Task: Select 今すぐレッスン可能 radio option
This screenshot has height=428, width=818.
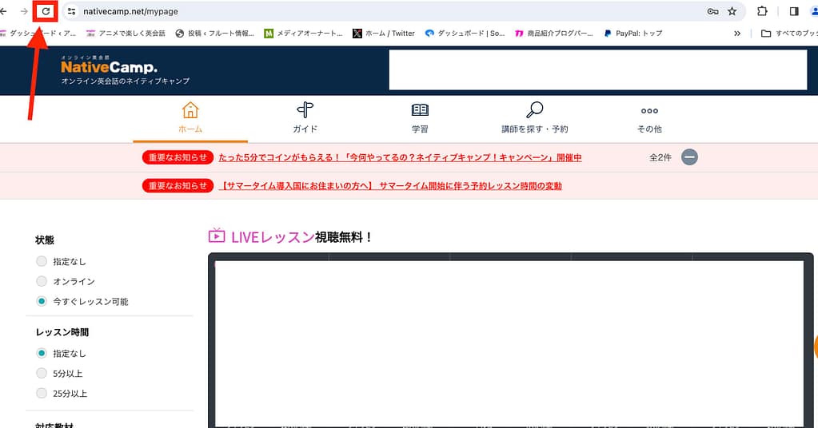Action: point(42,301)
